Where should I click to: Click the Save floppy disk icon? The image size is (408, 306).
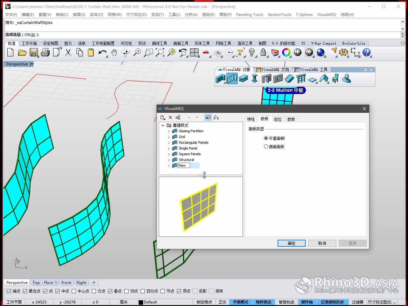[33, 53]
